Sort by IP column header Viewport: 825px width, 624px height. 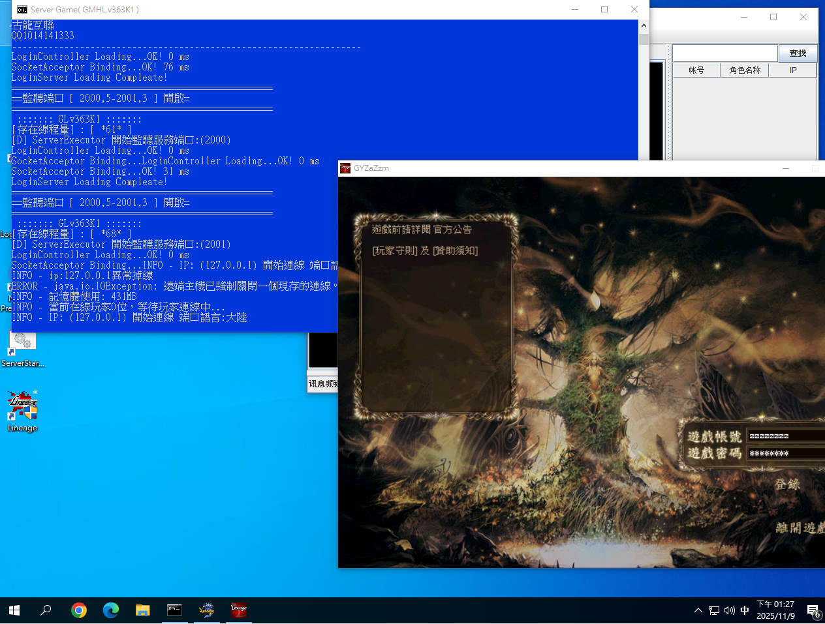[793, 70]
